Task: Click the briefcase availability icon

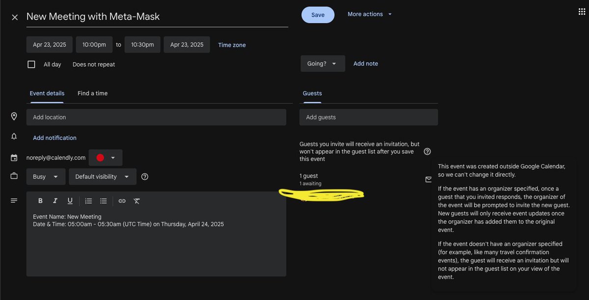Action: (14, 176)
